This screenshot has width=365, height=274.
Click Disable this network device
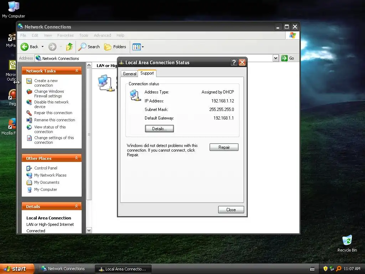point(51,105)
